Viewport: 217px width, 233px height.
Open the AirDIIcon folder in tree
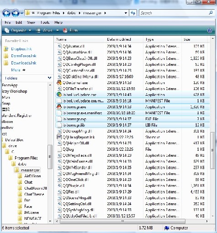[32, 176]
